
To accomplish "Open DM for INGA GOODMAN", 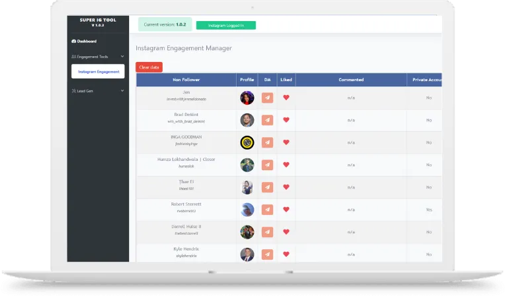I will 267,142.
